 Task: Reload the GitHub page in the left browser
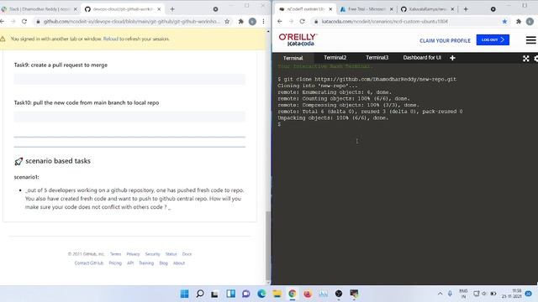coord(24,21)
